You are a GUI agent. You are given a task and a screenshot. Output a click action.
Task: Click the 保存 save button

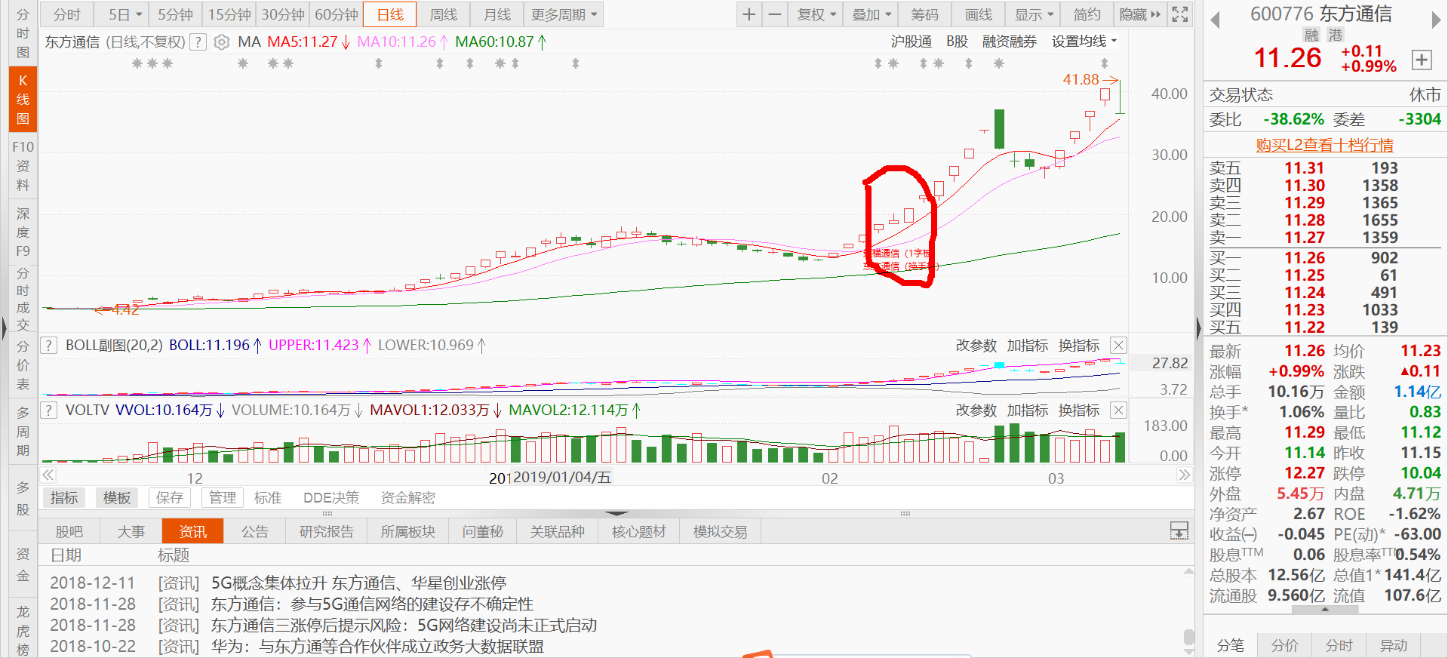coord(170,498)
